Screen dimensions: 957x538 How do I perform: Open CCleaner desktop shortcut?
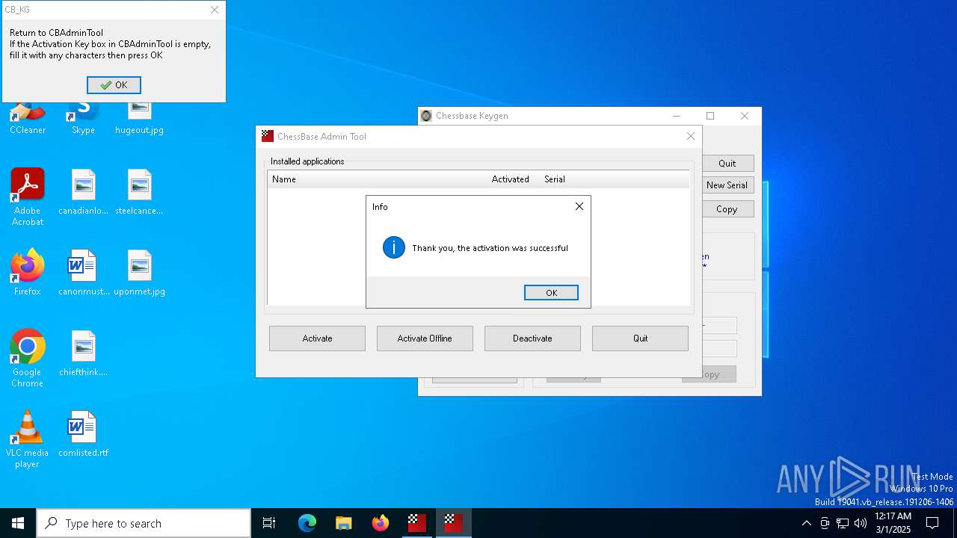[28, 118]
